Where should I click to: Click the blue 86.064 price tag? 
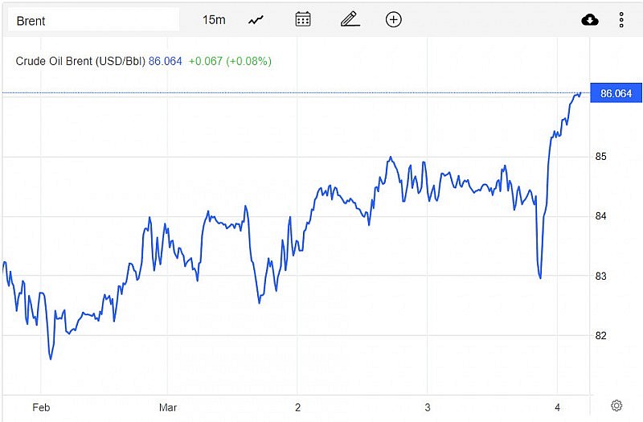616,93
